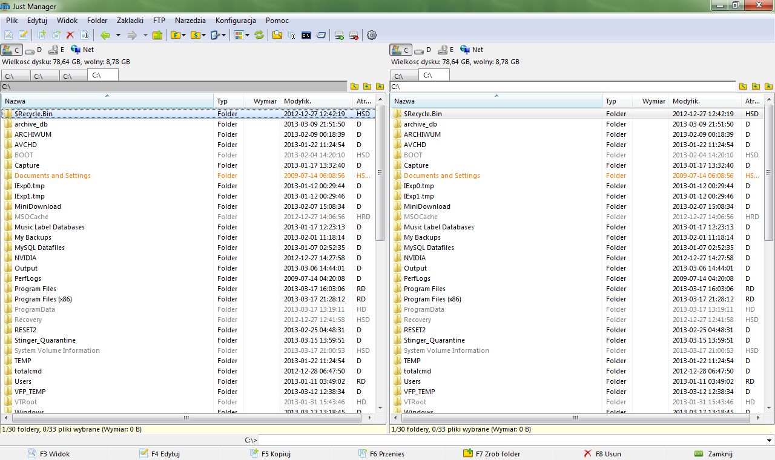Click the search folder magnifier icon
The width and height of the screenshot is (775, 460).
point(277,35)
